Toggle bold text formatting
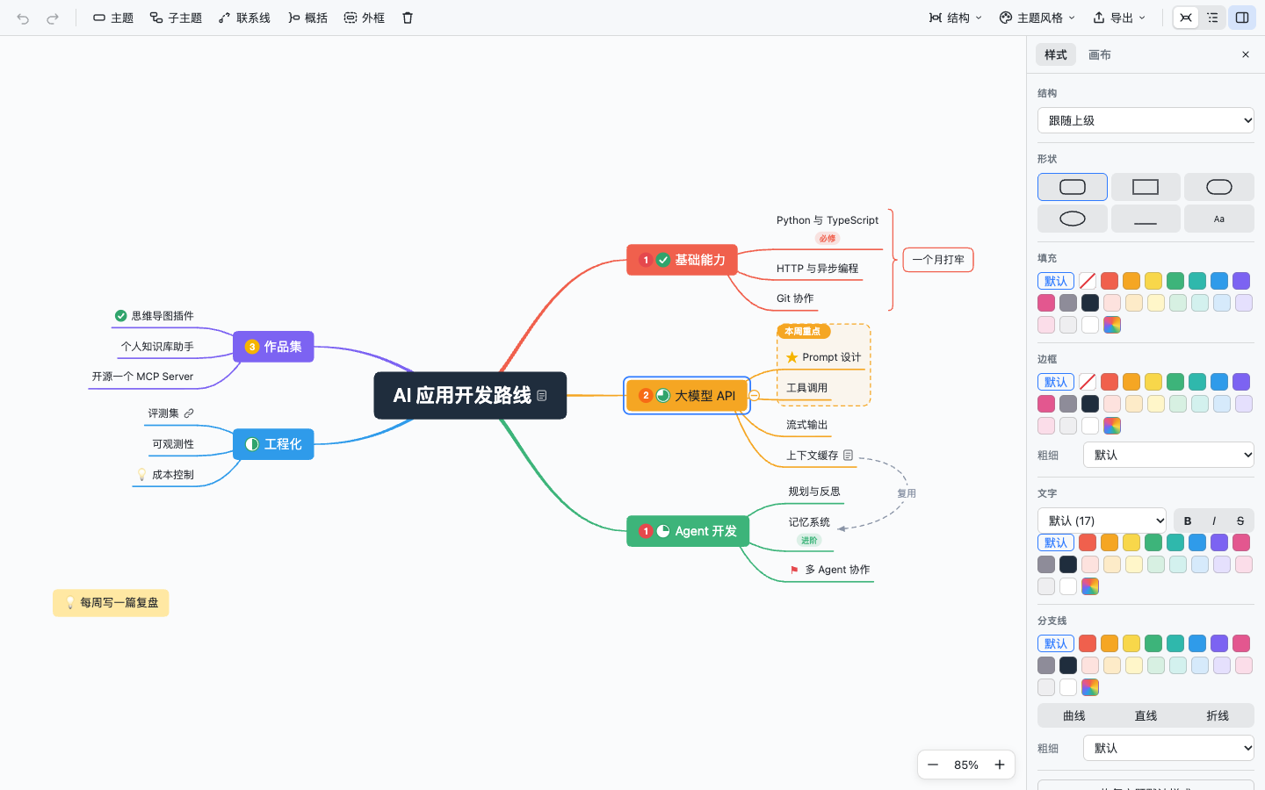Screen dimensions: 1265x790 1188,521
